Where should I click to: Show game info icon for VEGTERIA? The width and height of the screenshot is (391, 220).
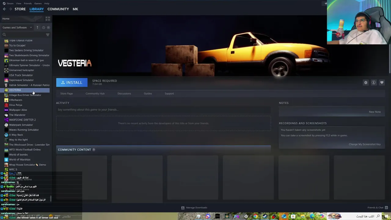point(374,82)
